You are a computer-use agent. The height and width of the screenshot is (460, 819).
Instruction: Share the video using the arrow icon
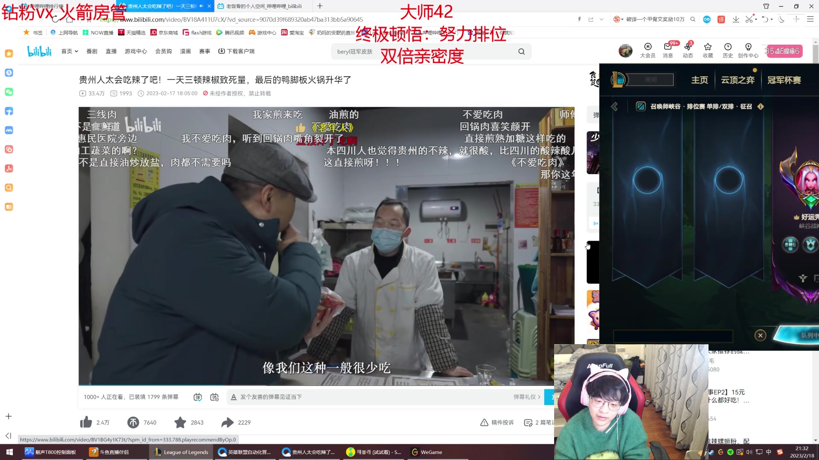227,422
